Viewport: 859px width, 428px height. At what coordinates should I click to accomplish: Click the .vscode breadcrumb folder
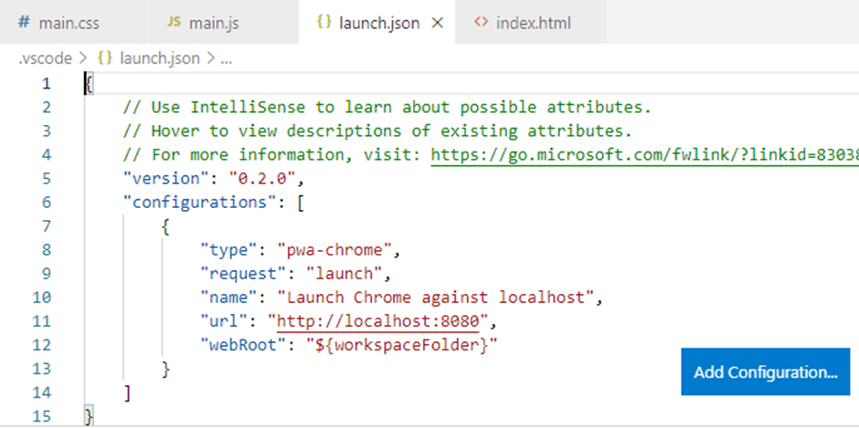[x=46, y=58]
